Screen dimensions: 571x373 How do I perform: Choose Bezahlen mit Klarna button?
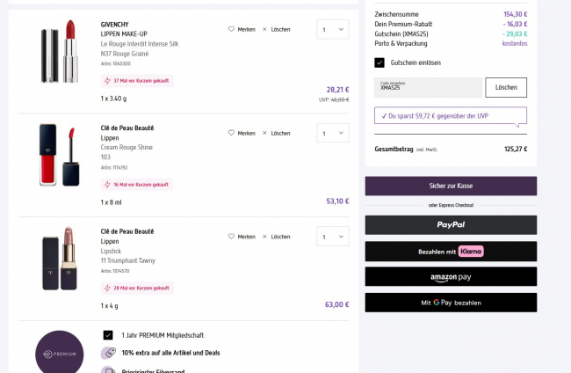[451, 251]
